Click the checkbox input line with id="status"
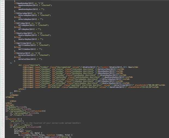Screen dimensions: 169x138 coord(73,69)
